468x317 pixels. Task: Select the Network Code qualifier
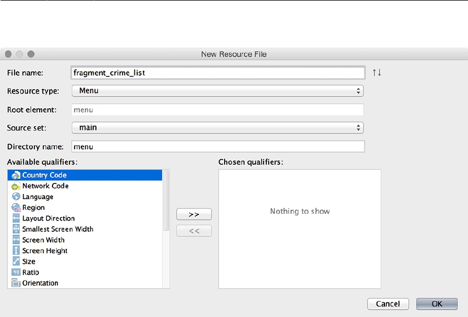point(85,186)
